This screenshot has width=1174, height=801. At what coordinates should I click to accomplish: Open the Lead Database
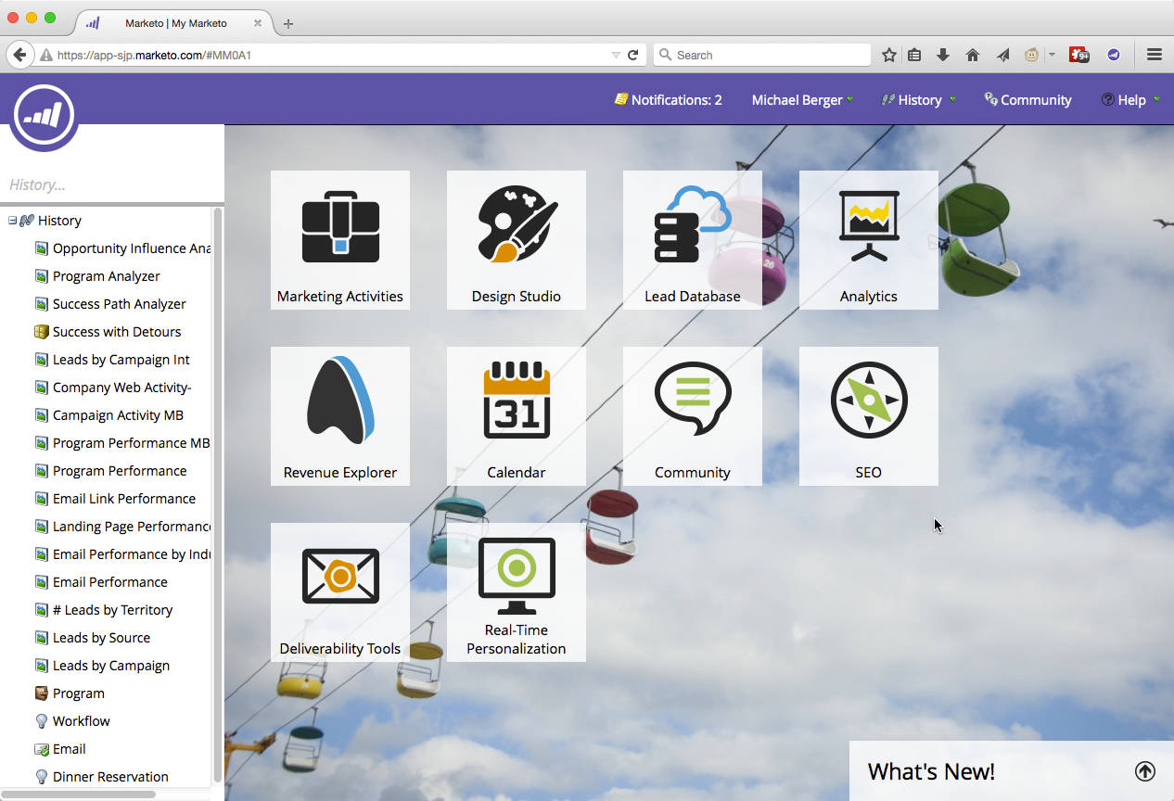point(692,239)
